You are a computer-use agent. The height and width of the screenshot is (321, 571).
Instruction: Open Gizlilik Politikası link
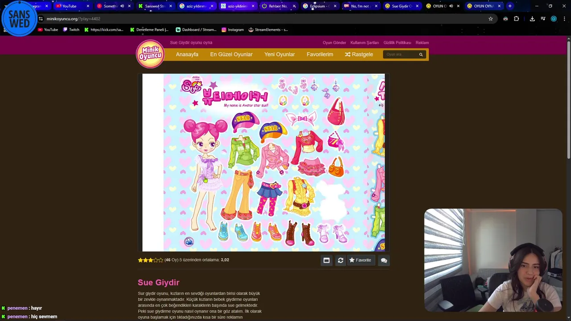tap(397, 43)
